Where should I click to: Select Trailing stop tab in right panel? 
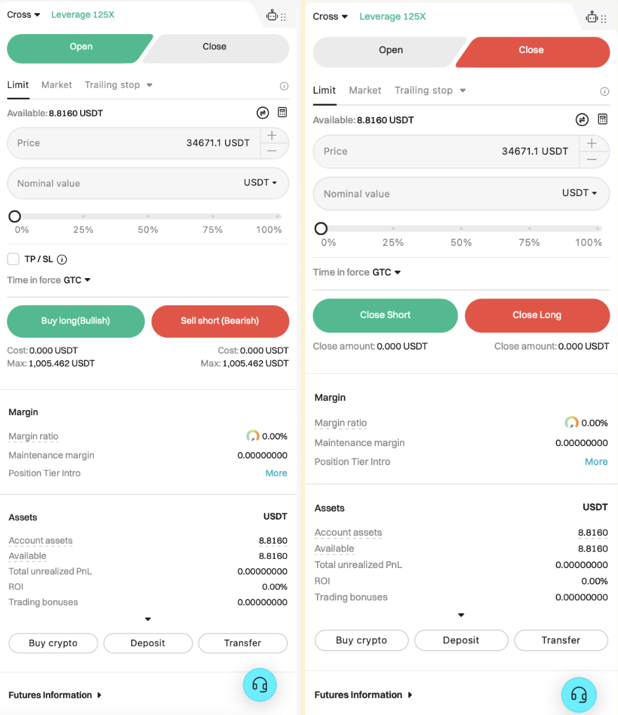(430, 91)
